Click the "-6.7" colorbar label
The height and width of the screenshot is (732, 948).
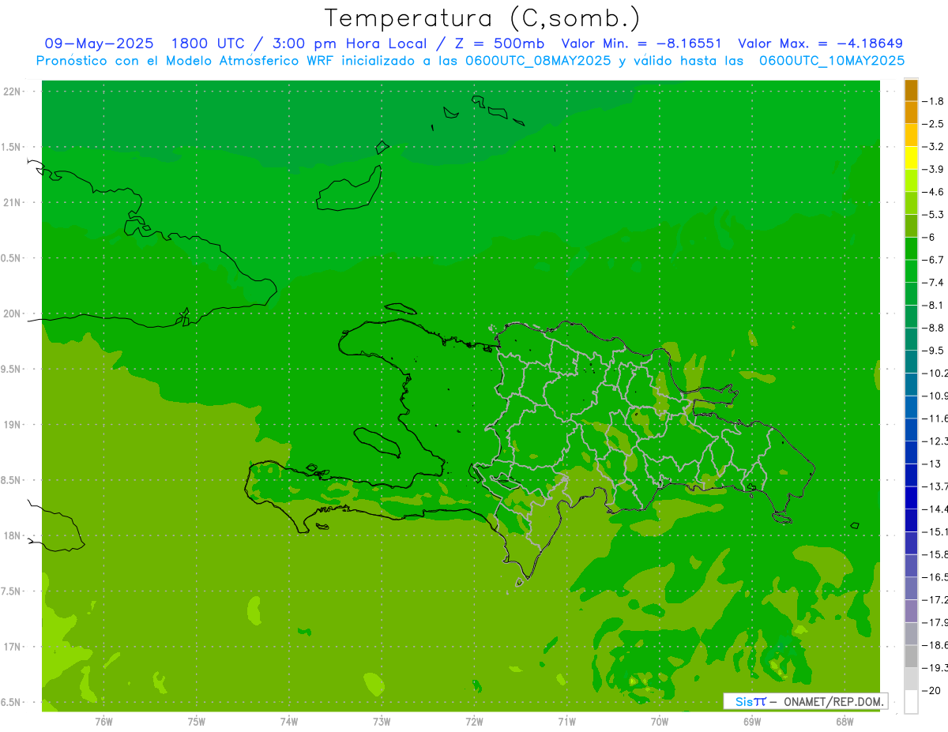click(933, 260)
